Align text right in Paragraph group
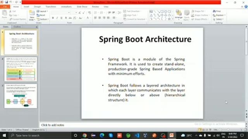The height and width of the screenshot is (139, 248). [x=104, y=18]
